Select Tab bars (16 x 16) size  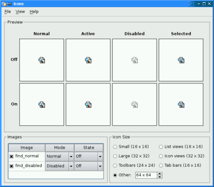tap(161, 166)
